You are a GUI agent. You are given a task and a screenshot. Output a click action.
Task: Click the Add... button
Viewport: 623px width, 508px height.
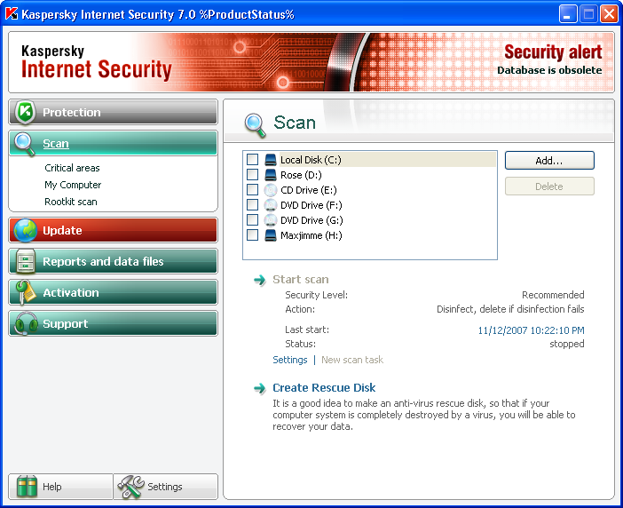(549, 161)
